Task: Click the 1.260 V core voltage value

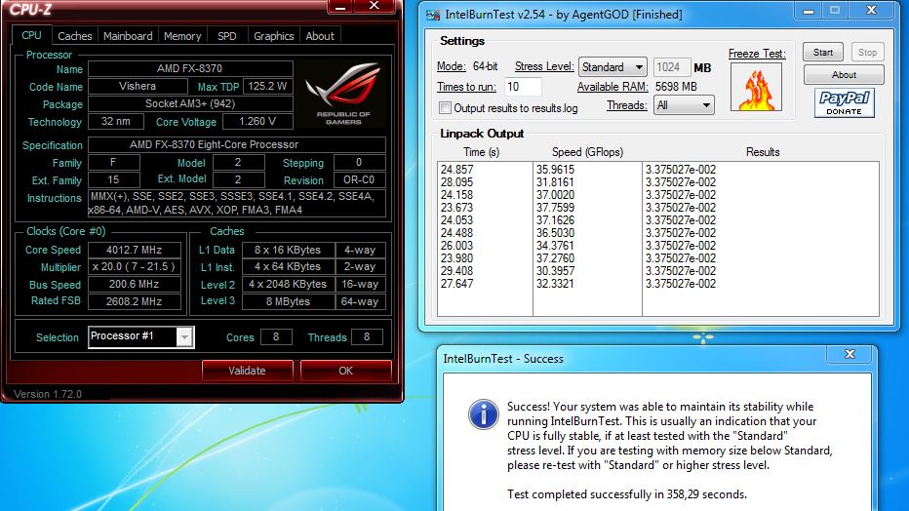Action: pyautogui.click(x=257, y=122)
